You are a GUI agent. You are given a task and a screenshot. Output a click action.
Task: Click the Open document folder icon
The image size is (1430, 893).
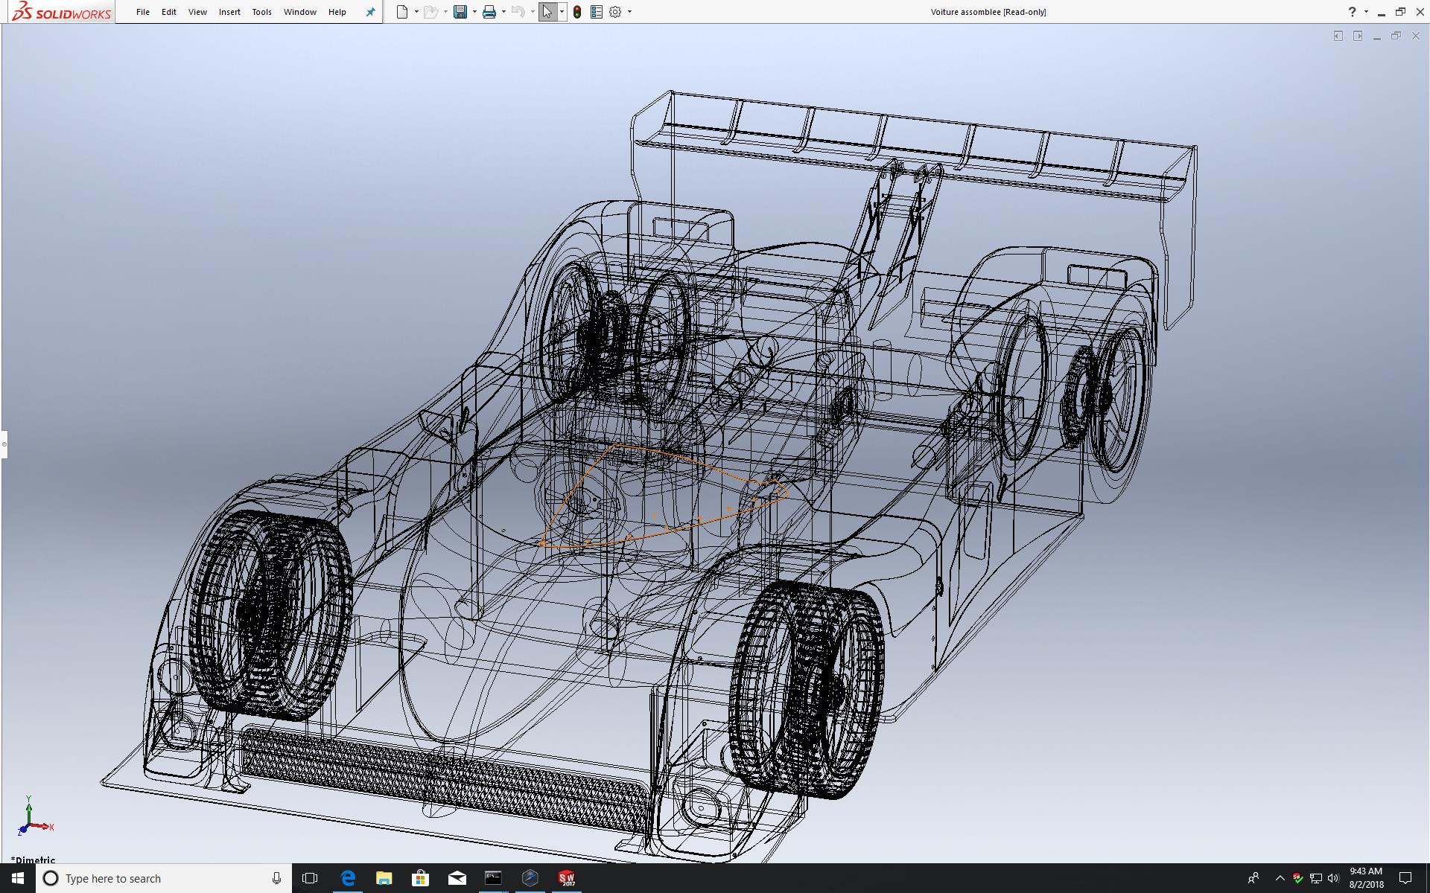[x=430, y=12]
